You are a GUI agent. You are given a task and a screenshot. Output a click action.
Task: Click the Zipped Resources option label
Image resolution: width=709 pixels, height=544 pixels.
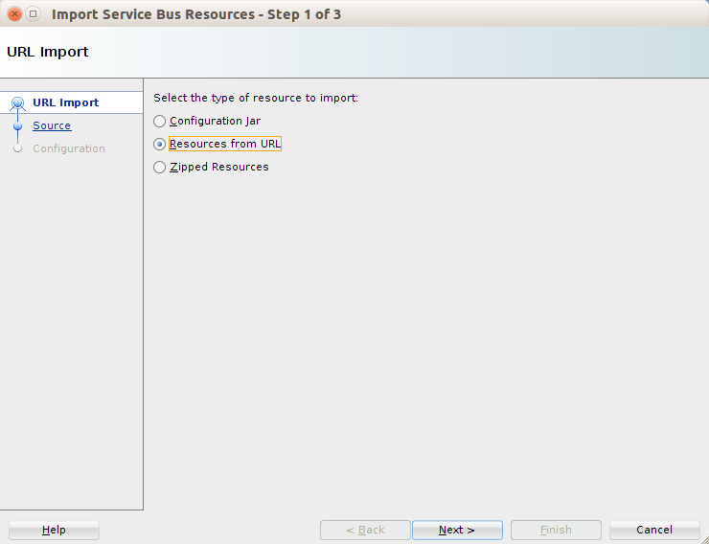click(x=219, y=168)
